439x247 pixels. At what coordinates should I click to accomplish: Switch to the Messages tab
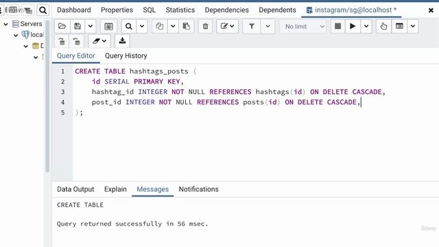pos(152,189)
